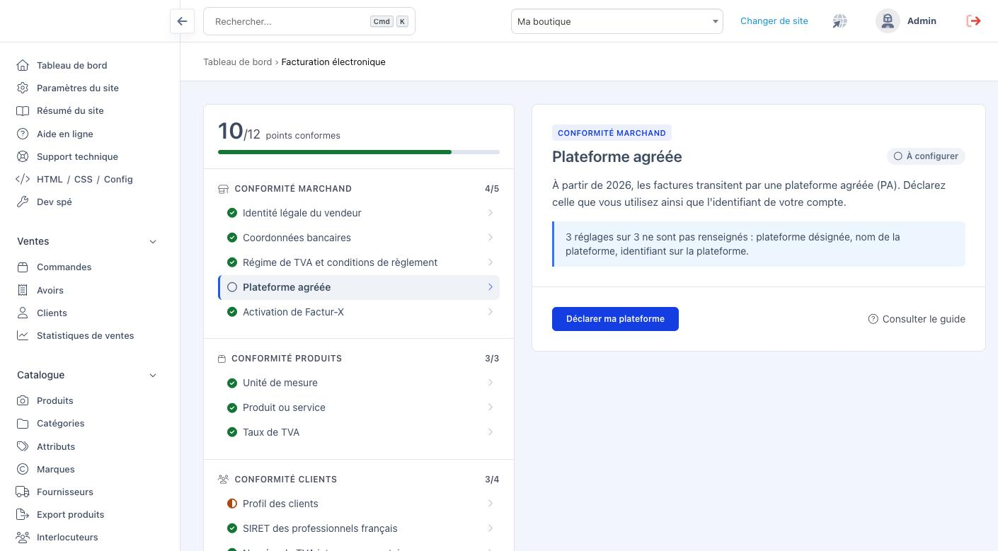The height and width of the screenshot is (551, 998).
Task: Open Coordonnées bancaires row chevron
Action: (x=491, y=238)
